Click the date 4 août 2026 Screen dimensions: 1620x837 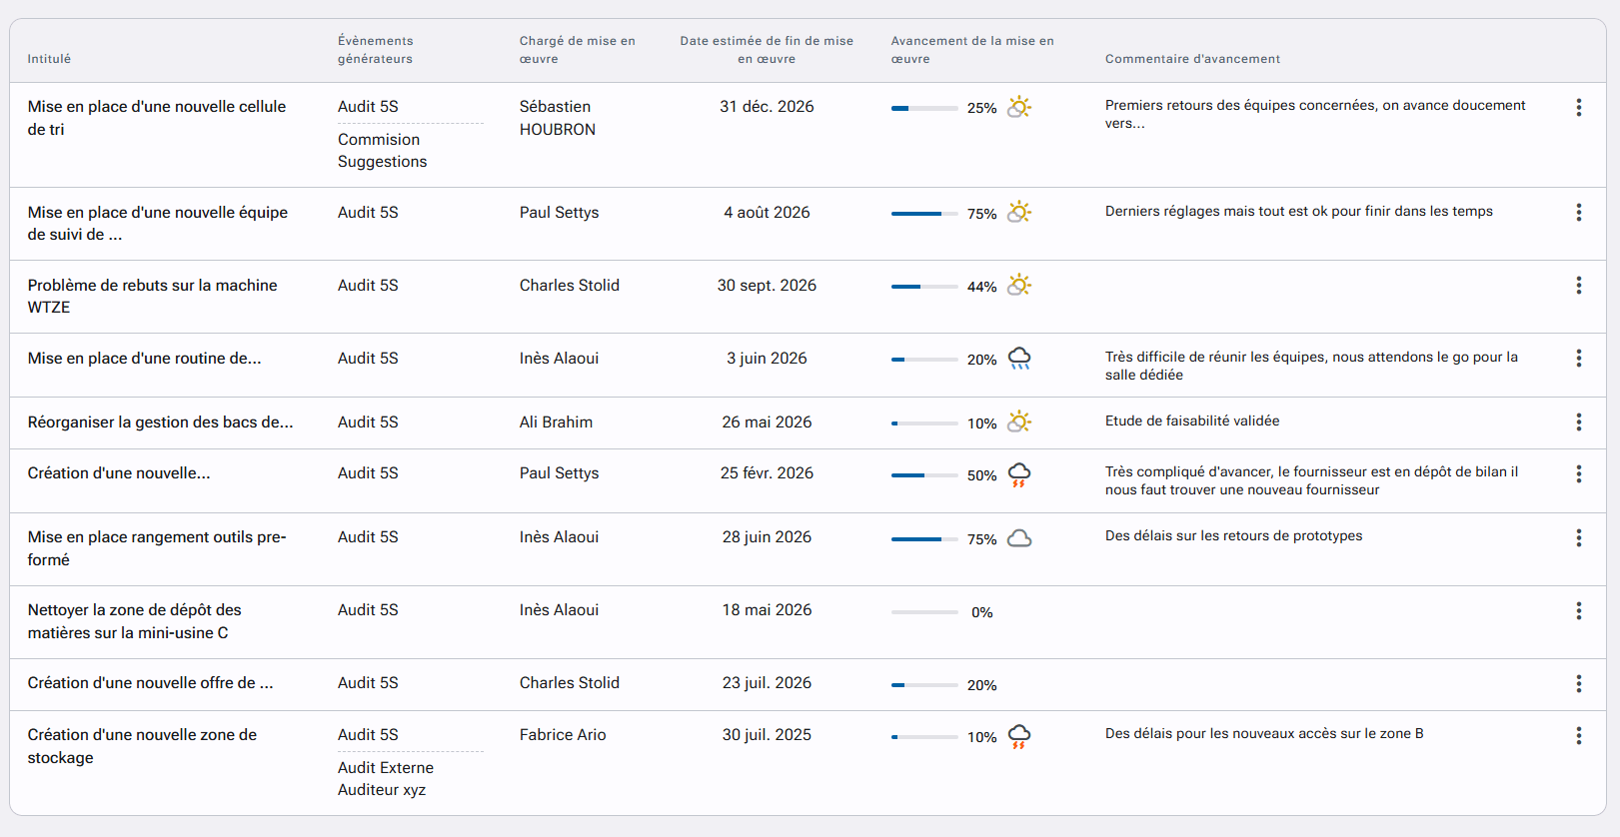tap(767, 213)
